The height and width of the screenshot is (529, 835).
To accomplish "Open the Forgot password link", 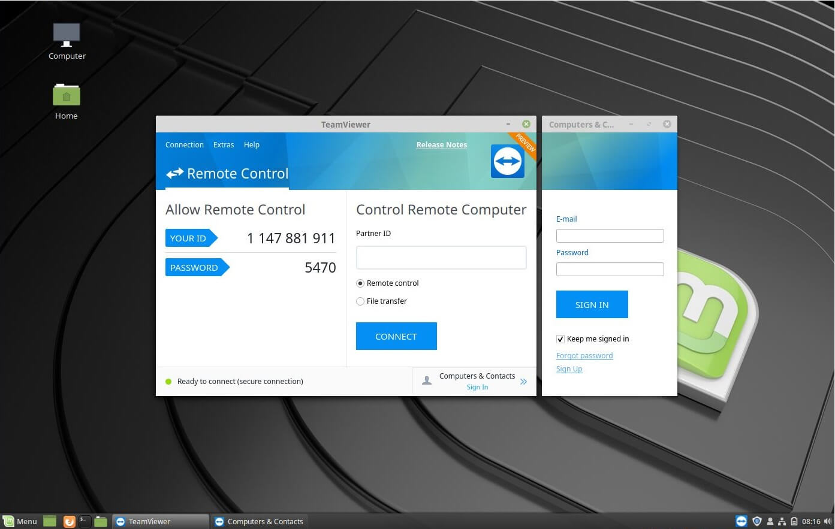I will click(x=584, y=355).
